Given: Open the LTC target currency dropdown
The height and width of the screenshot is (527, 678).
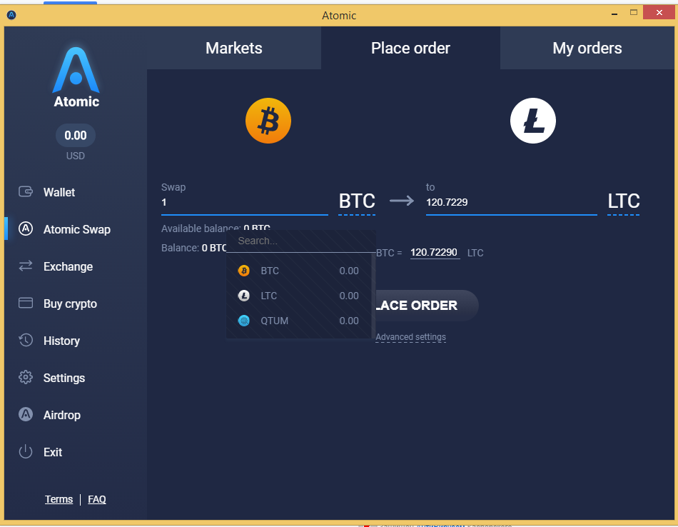Looking at the screenshot, I should 624,201.
